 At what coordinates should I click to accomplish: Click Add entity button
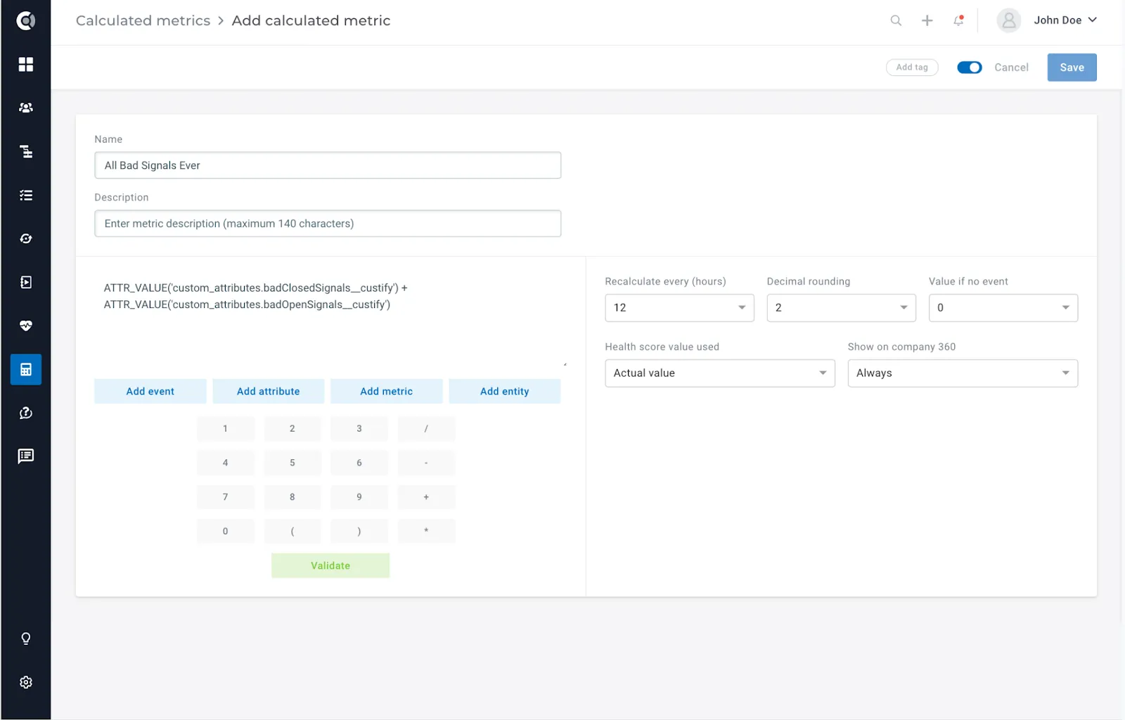click(x=505, y=392)
